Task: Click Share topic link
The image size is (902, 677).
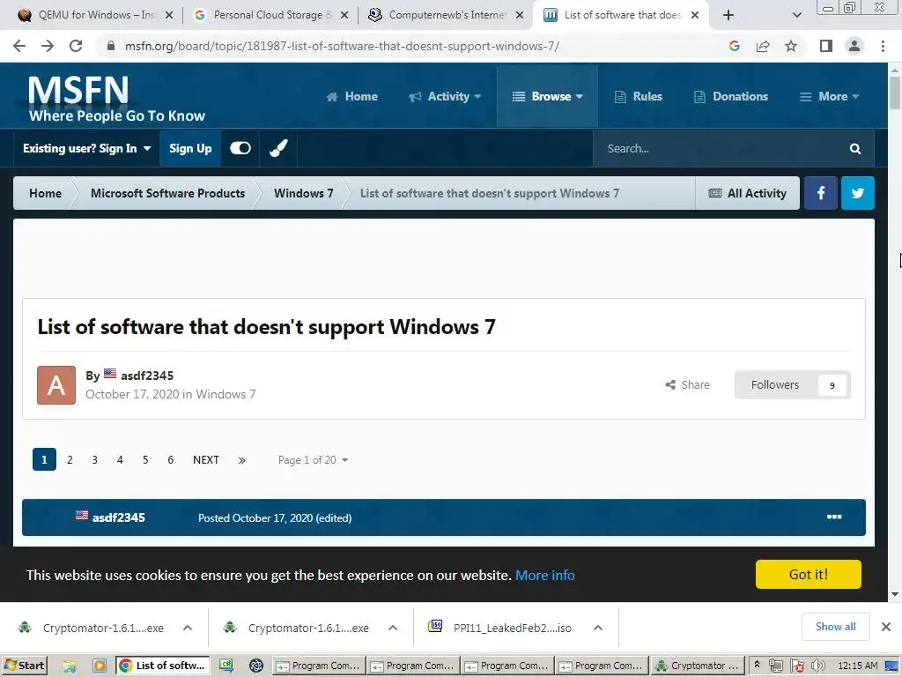Action: pyautogui.click(x=687, y=384)
